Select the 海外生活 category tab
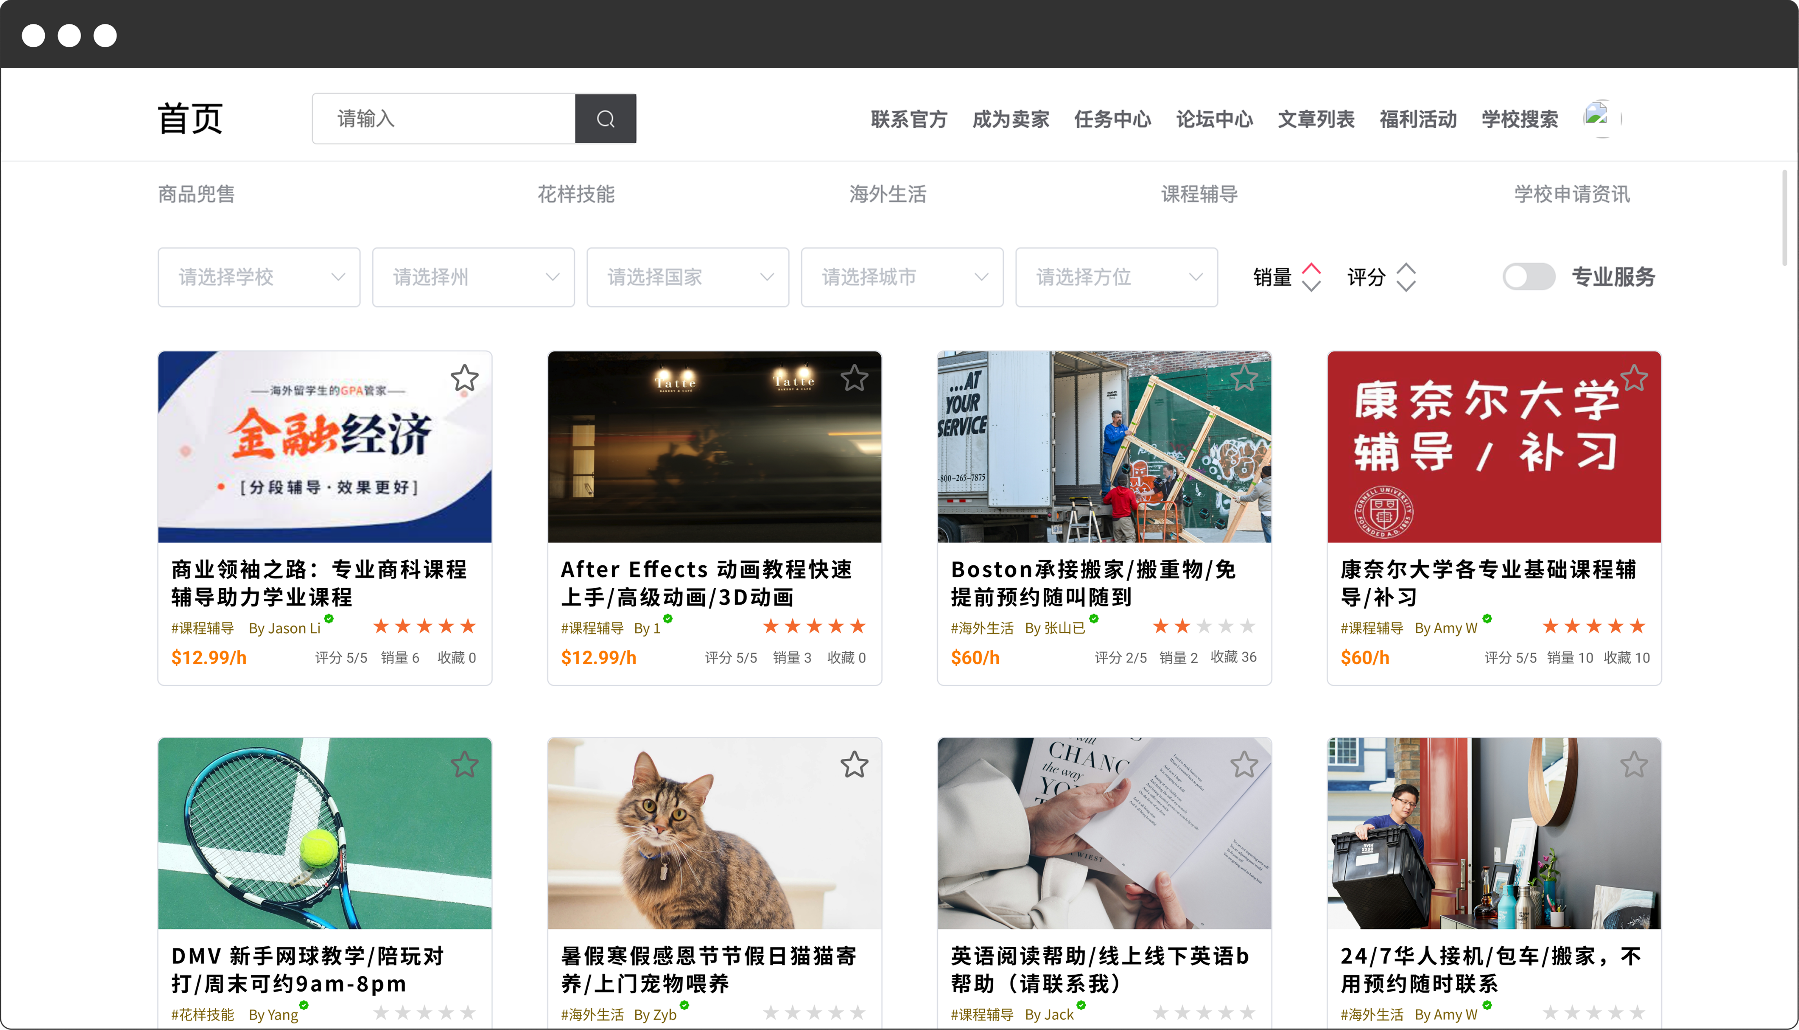1799x1030 pixels. (x=888, y=194)
